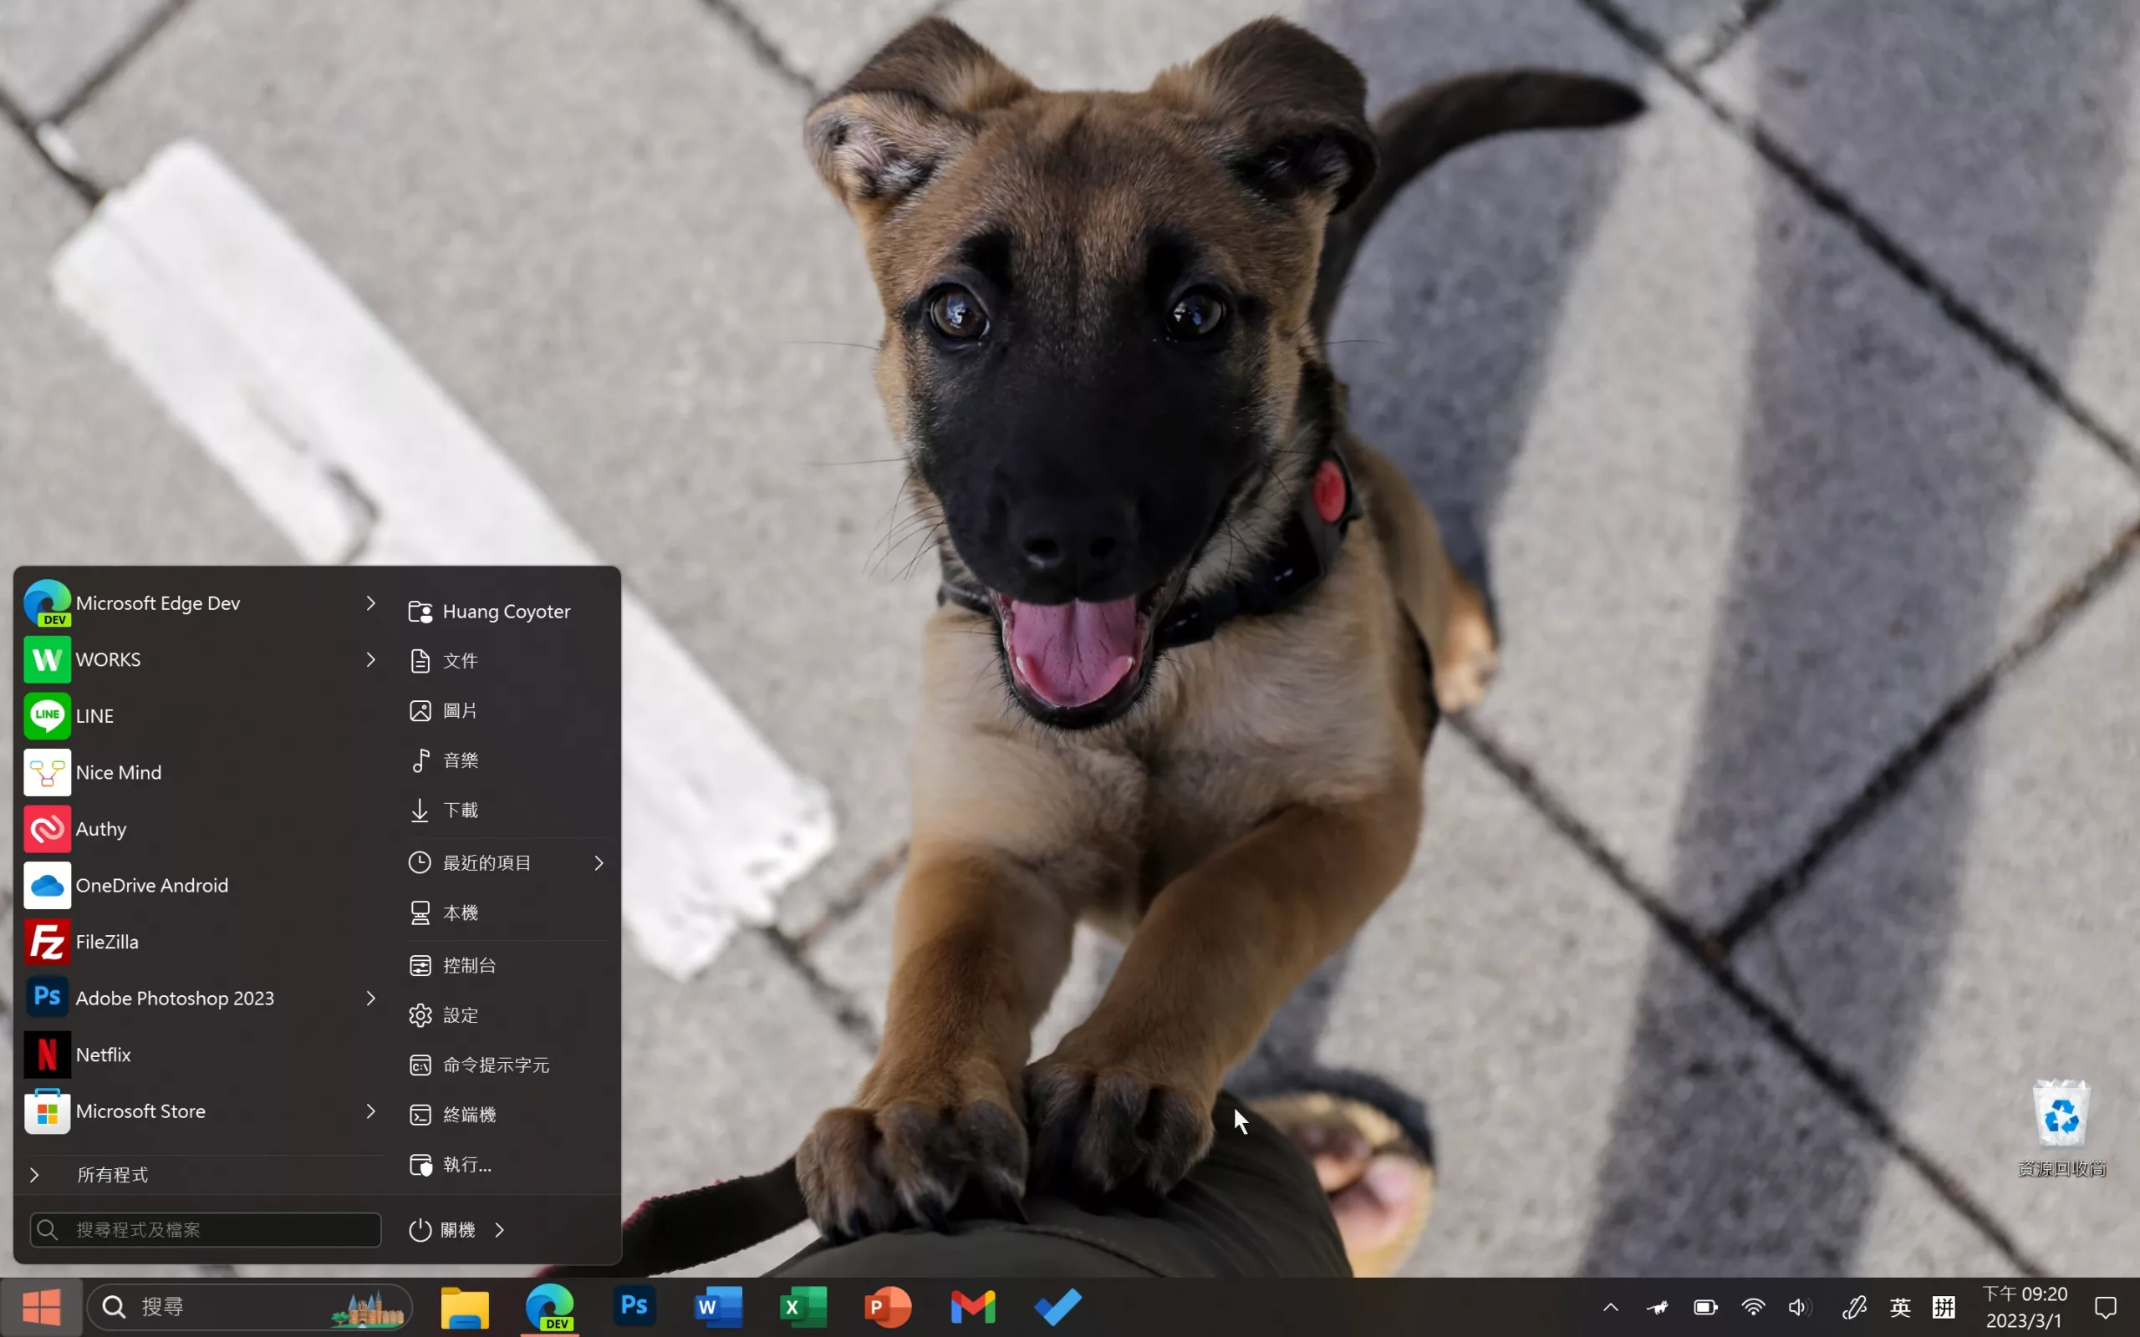Open volume speaker tray icon

[1799, 1307]
